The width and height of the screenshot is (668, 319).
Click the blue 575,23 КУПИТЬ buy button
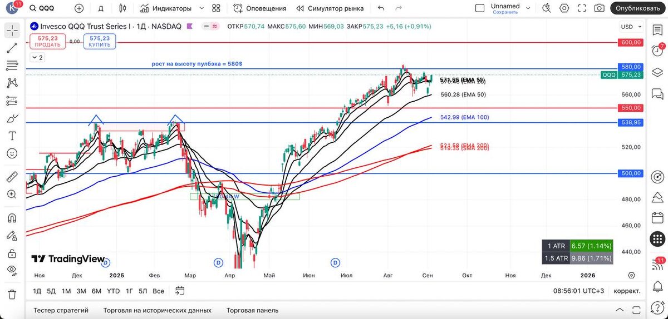click(99, 41)
